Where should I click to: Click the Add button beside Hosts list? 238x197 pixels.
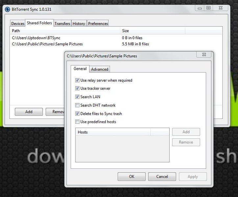[x=186, y=132]
